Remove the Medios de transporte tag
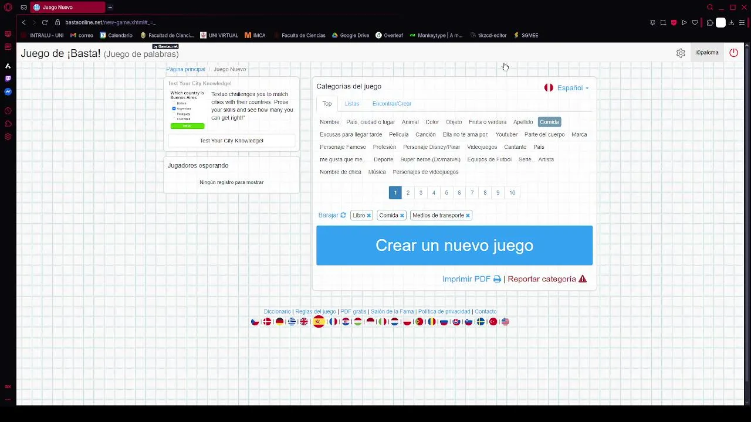This screenshot has width=751, height=422. (468, 216)
